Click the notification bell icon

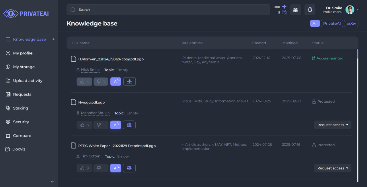310,10
